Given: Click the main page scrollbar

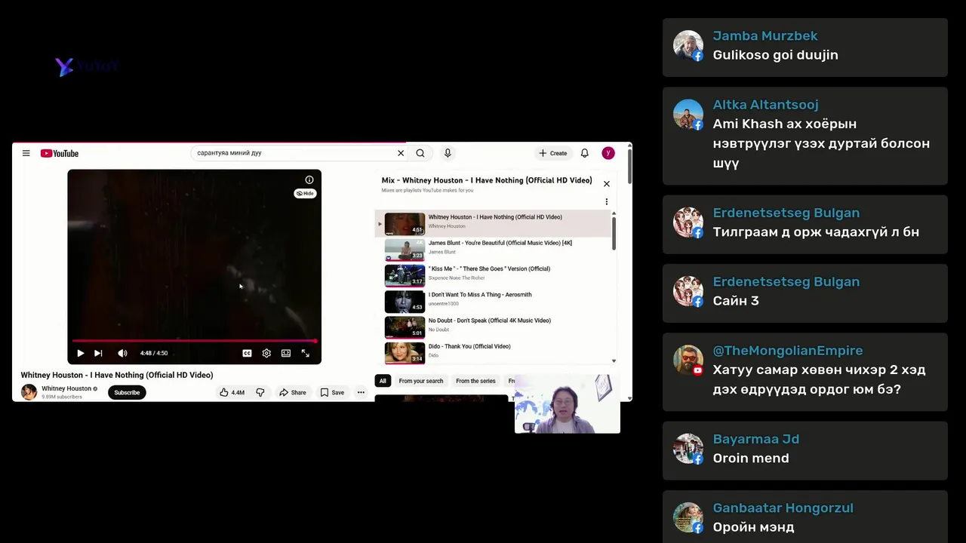Looking at the screenshot, I should click(629, 166).
